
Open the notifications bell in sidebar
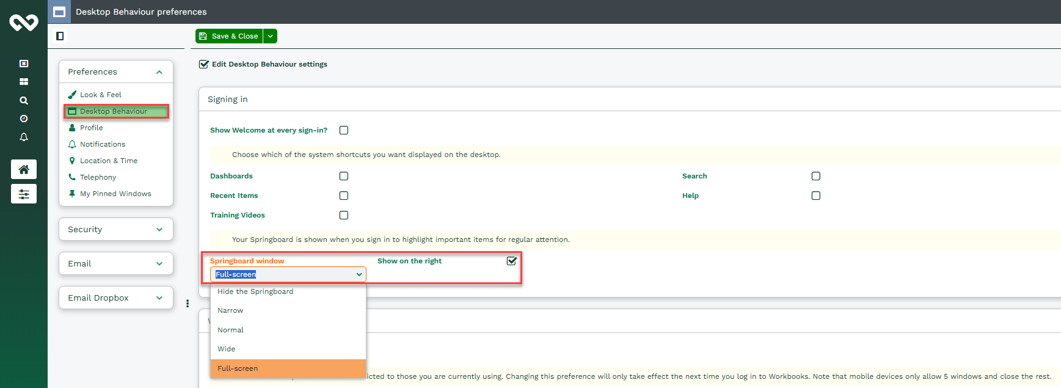(x=24, y=137)
